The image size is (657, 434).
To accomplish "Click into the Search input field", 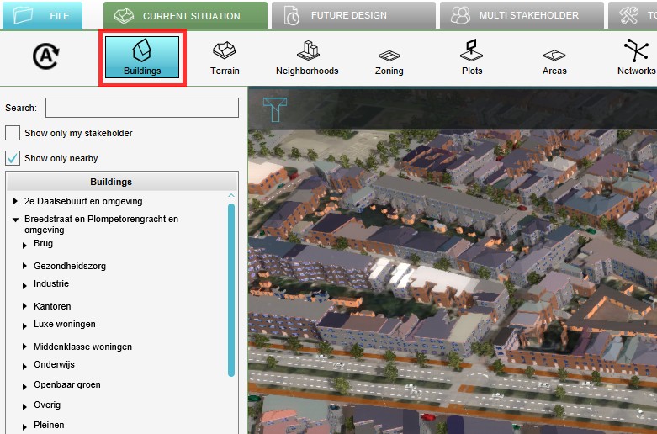I will tap(141, 108).
